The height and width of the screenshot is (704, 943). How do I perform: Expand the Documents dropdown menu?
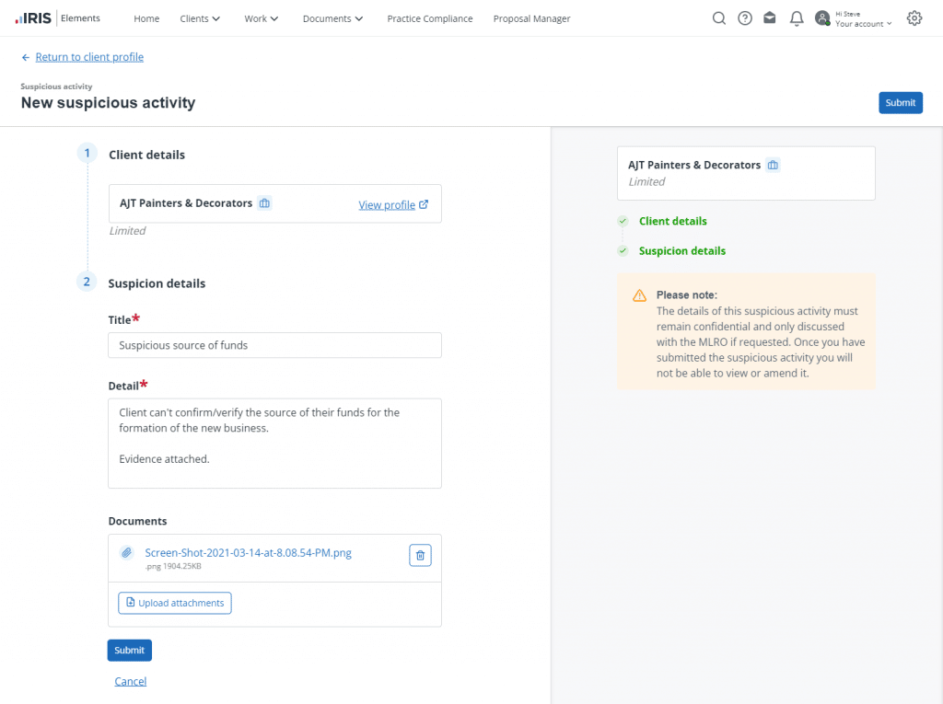[x=332, y=18]
